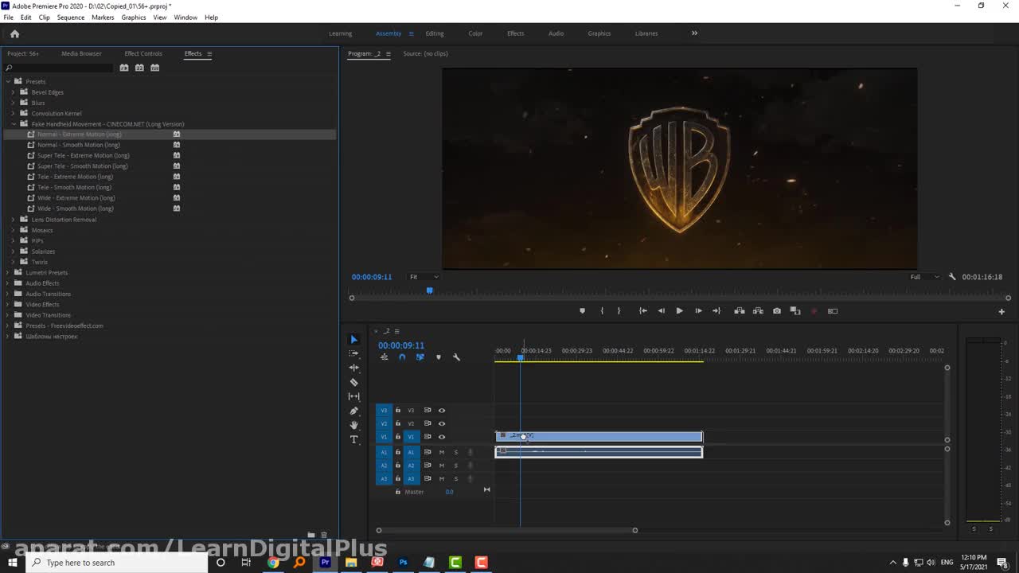Image resolution: width=1019 pixels, height=573 pixels.
Task: Expand the Lens Distortion Removal folder
Action: tap(14, 220)
